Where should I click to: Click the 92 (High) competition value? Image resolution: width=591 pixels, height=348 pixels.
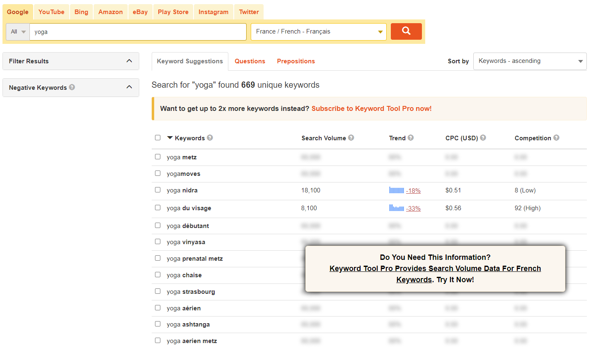(x=528, y=208)
